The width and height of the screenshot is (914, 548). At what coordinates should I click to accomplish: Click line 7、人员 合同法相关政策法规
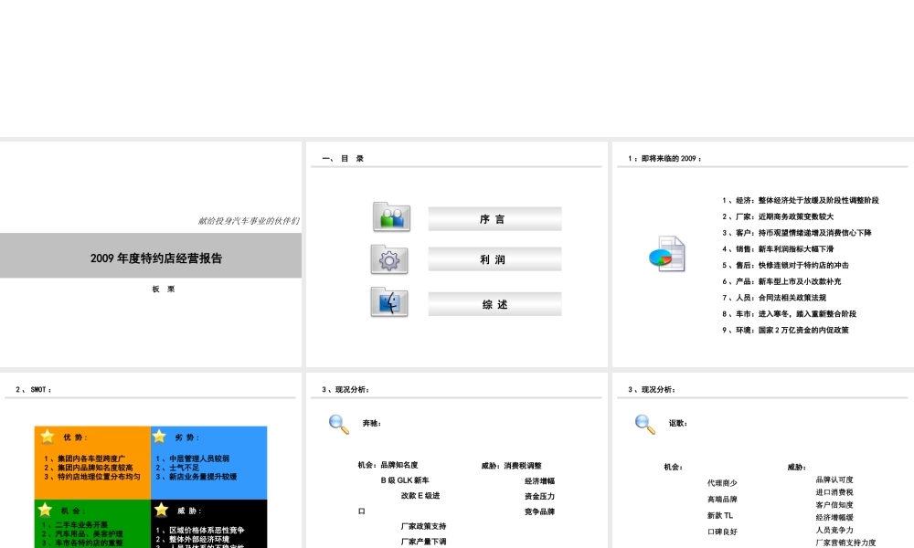coord(773,298)
